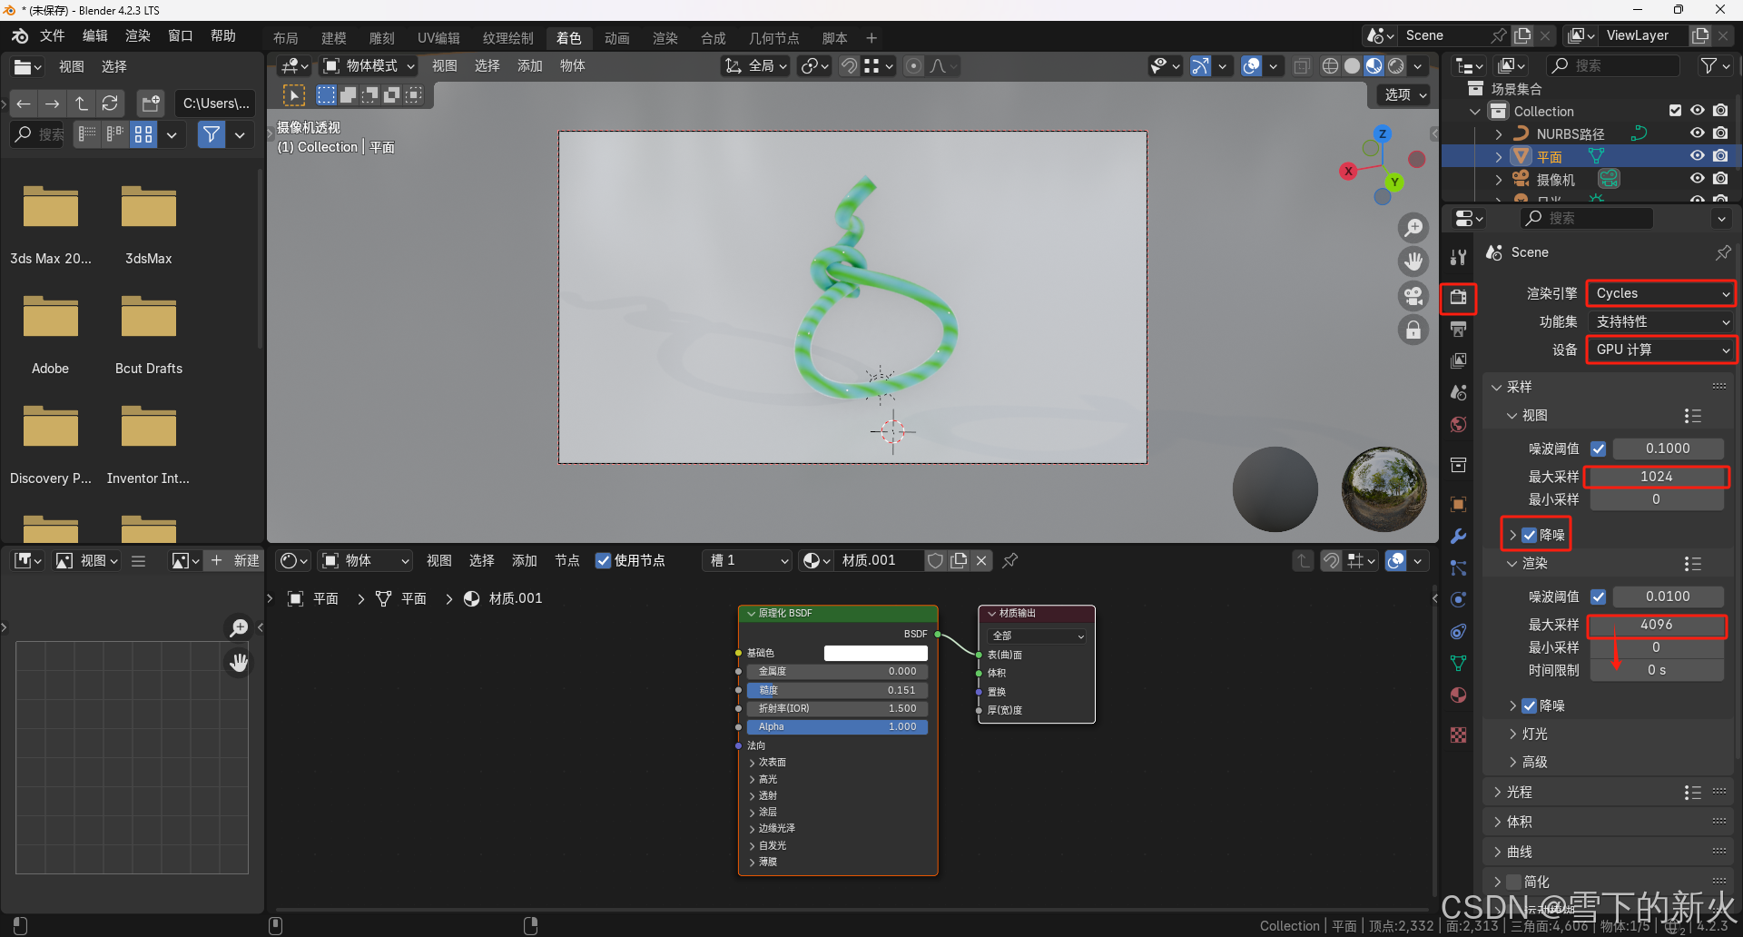Expand the 光程 panel
This screenshot has height=937, width=1743.
click(1519, 792)
